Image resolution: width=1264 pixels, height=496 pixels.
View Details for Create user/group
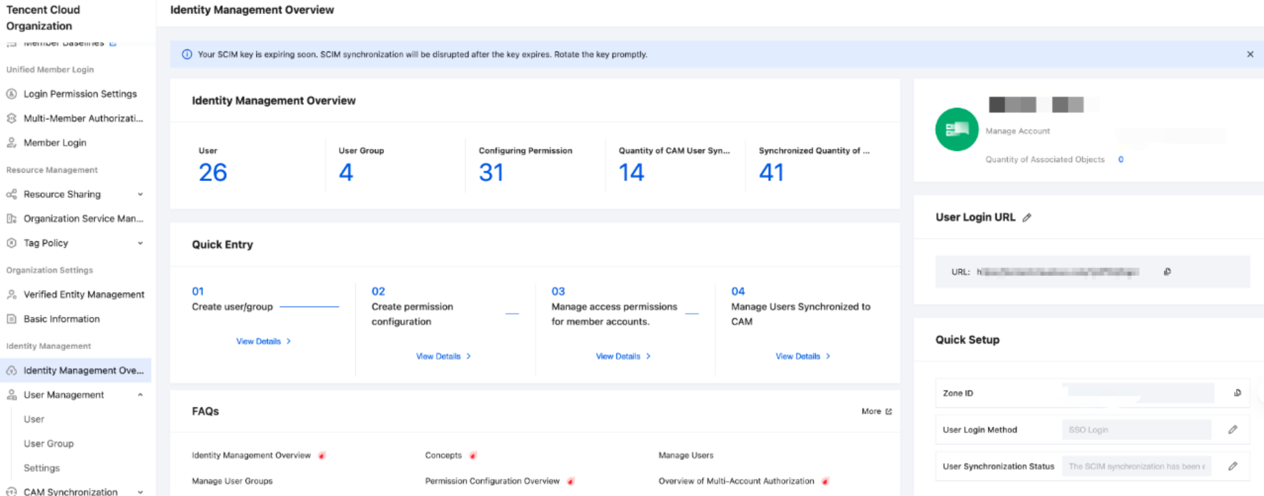263,341
